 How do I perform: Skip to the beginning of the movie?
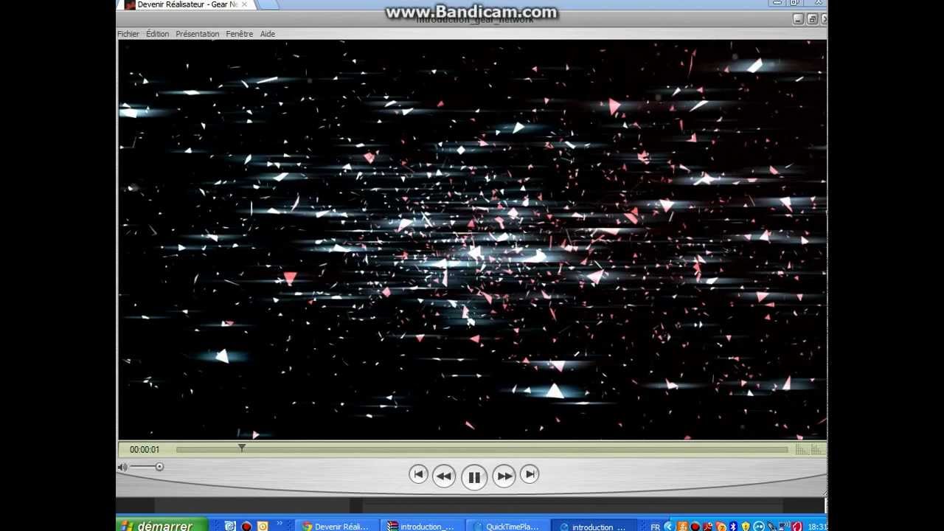point(418,475)
